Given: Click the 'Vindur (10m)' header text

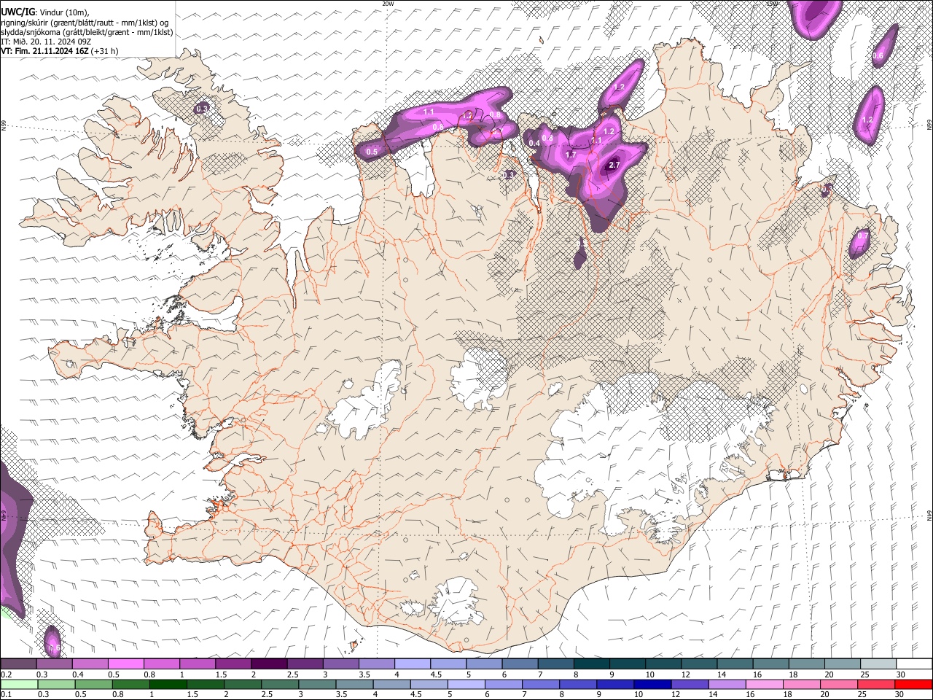Looking at the screenshot, I should [63, 12].
